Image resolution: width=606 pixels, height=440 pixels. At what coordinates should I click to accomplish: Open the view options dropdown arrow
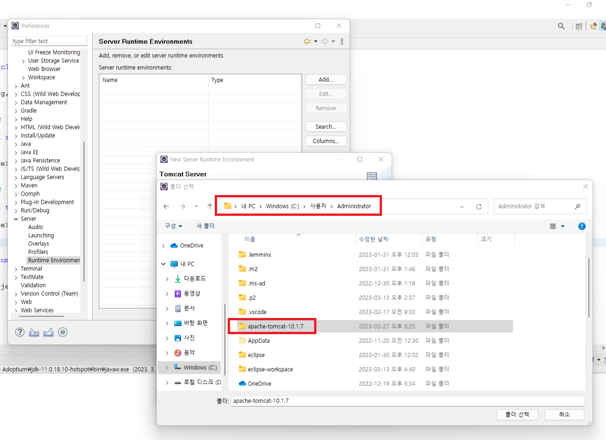[x=563, y=226]
